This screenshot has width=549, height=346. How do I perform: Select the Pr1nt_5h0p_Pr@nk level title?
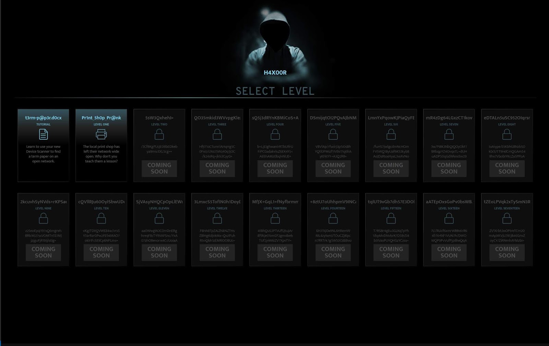coord(101,118)
